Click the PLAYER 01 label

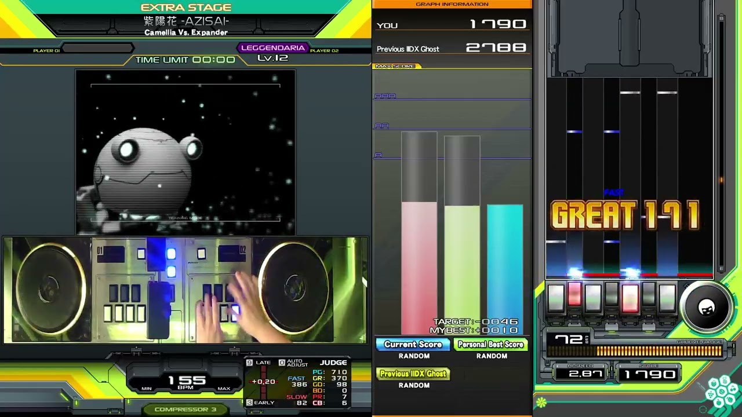pos(46,51)
